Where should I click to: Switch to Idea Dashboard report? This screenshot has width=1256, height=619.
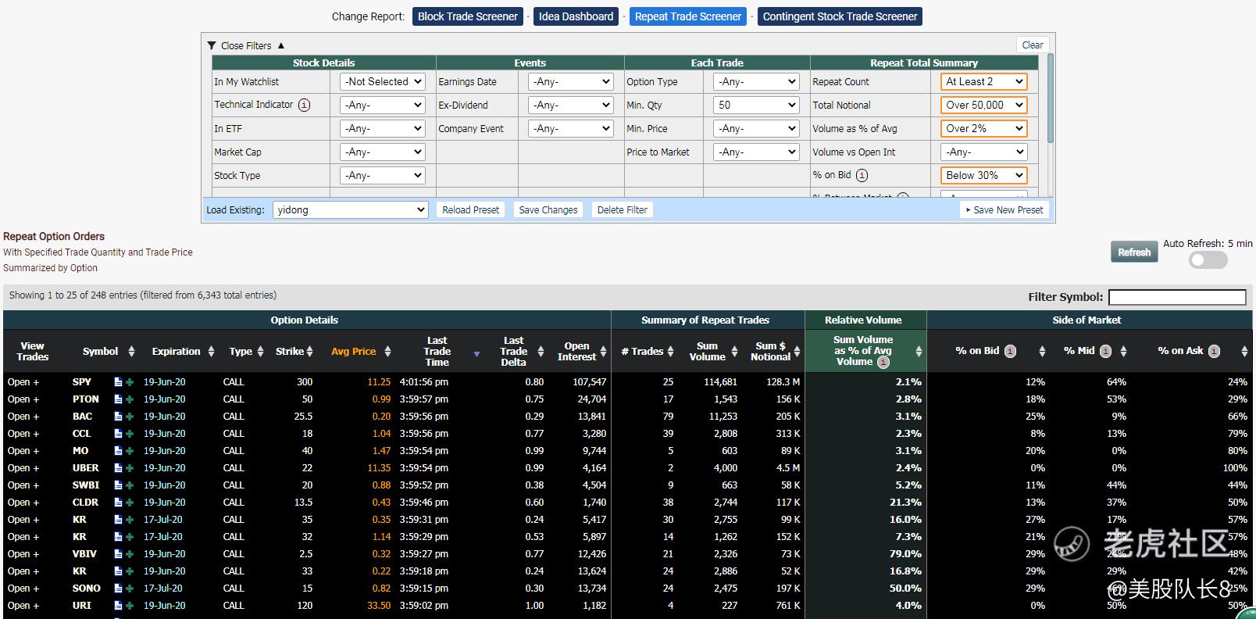(576, 16)
